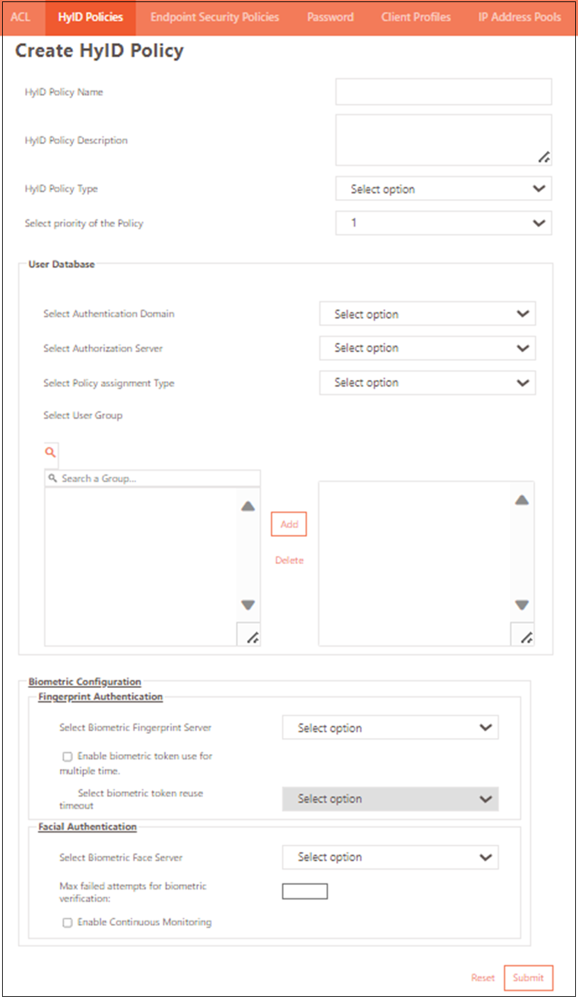578x1001 pixels.
Task: Open the Client Profiles tab
Action: point(416,17)
